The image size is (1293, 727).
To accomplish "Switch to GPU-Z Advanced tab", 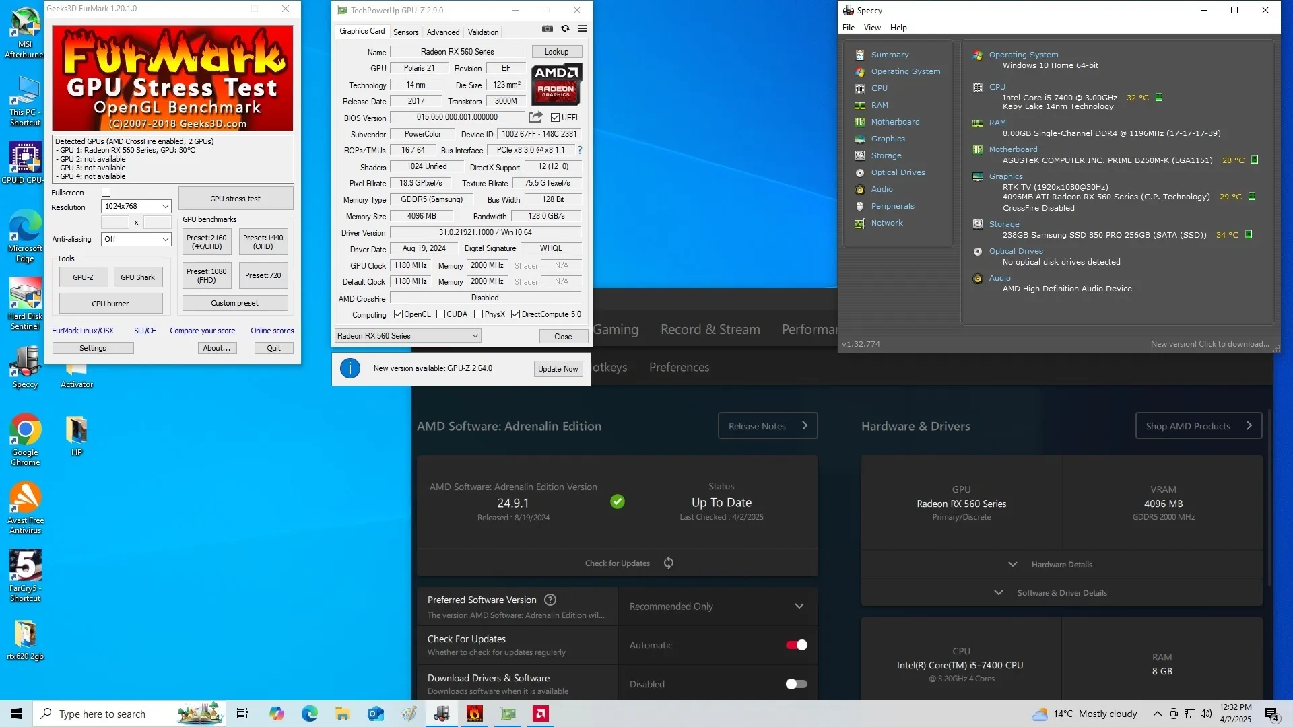I will click(x=442, y=32).
